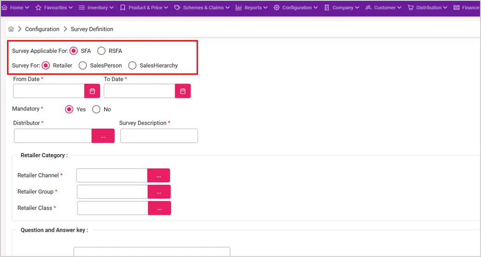Open the Home menu
This screenshot has width=481, height=257.
coord(15,7)
